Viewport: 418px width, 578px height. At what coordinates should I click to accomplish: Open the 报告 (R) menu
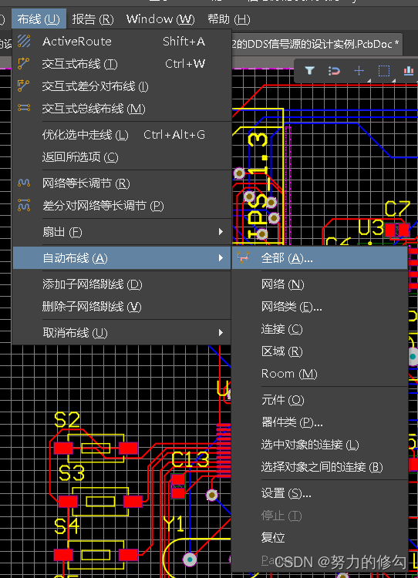pos(93,18)
